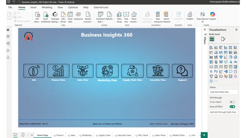Click the Refresh icon in the ribbon
Image resolution: width=246 pixels, height=138 pixels.
click(x=109, y=15)
